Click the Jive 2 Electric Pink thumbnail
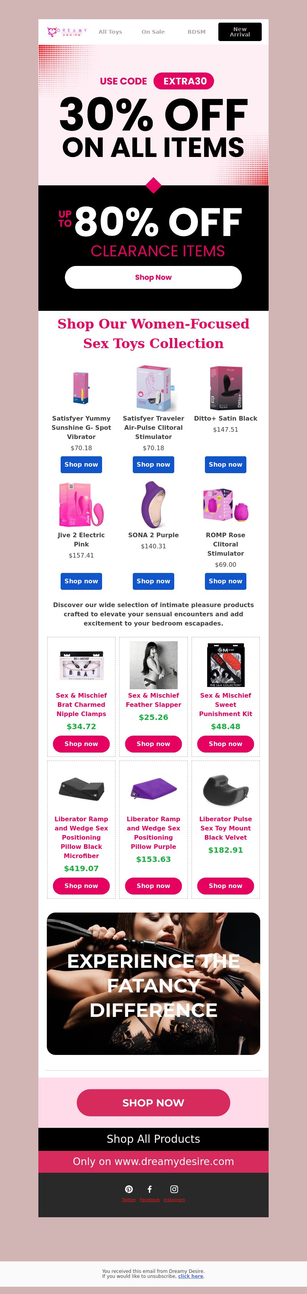The width and height of the screenshot is (307, 1294). tap(81, 504)
